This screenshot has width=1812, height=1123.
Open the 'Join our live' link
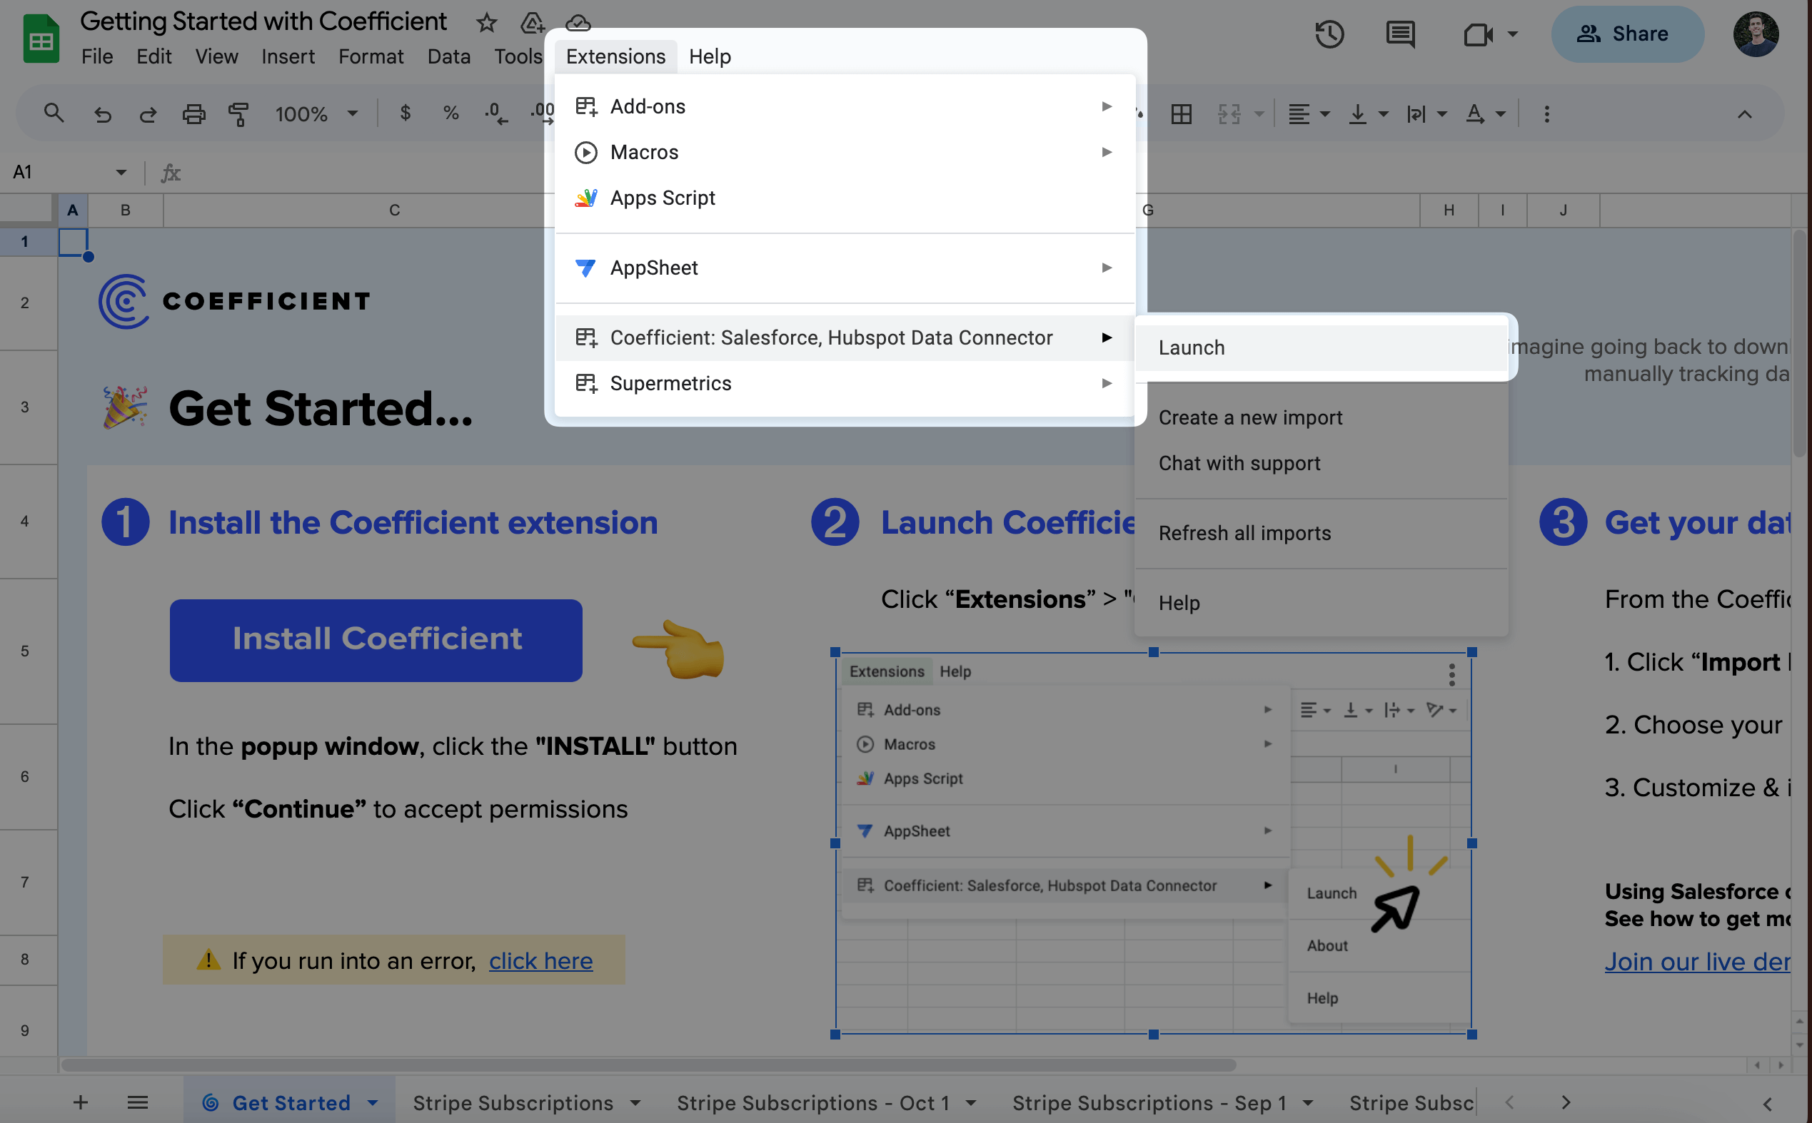tap(1697, 961)
